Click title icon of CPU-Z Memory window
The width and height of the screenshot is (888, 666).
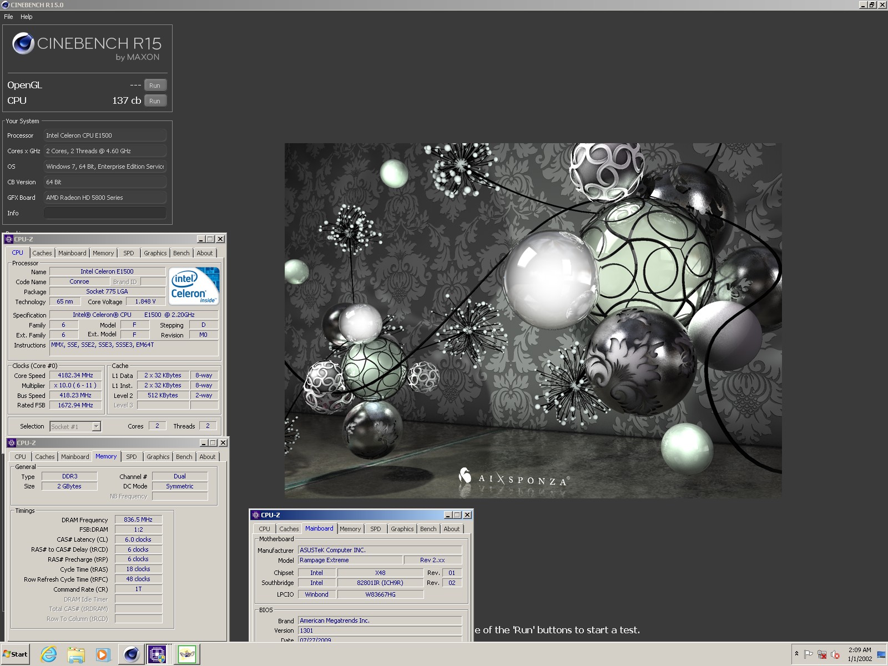tap(11, 442)
